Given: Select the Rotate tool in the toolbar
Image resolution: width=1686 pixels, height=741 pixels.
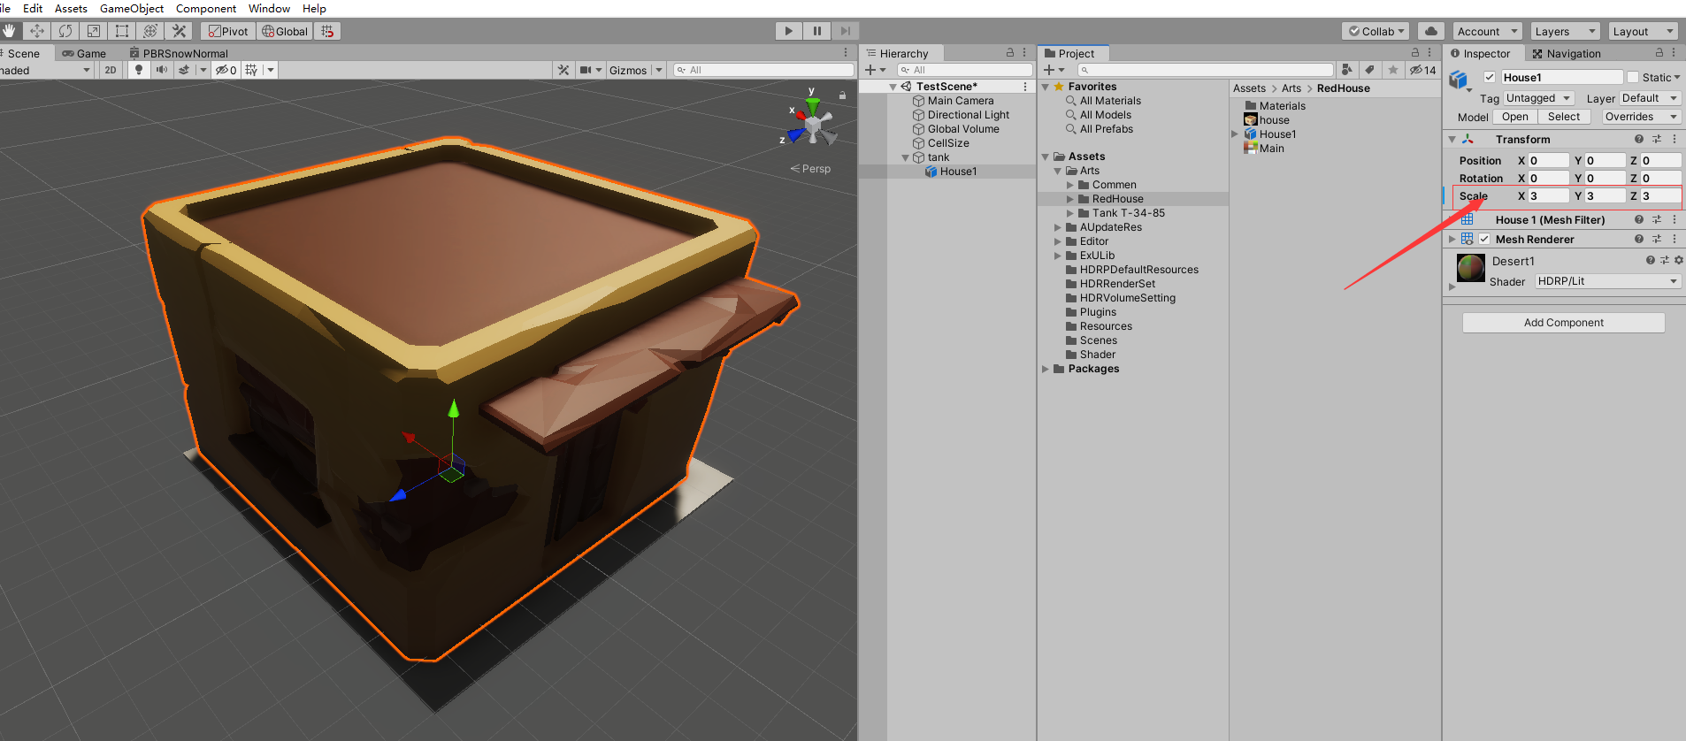Looking at the screenshot, I should [65, 31].
